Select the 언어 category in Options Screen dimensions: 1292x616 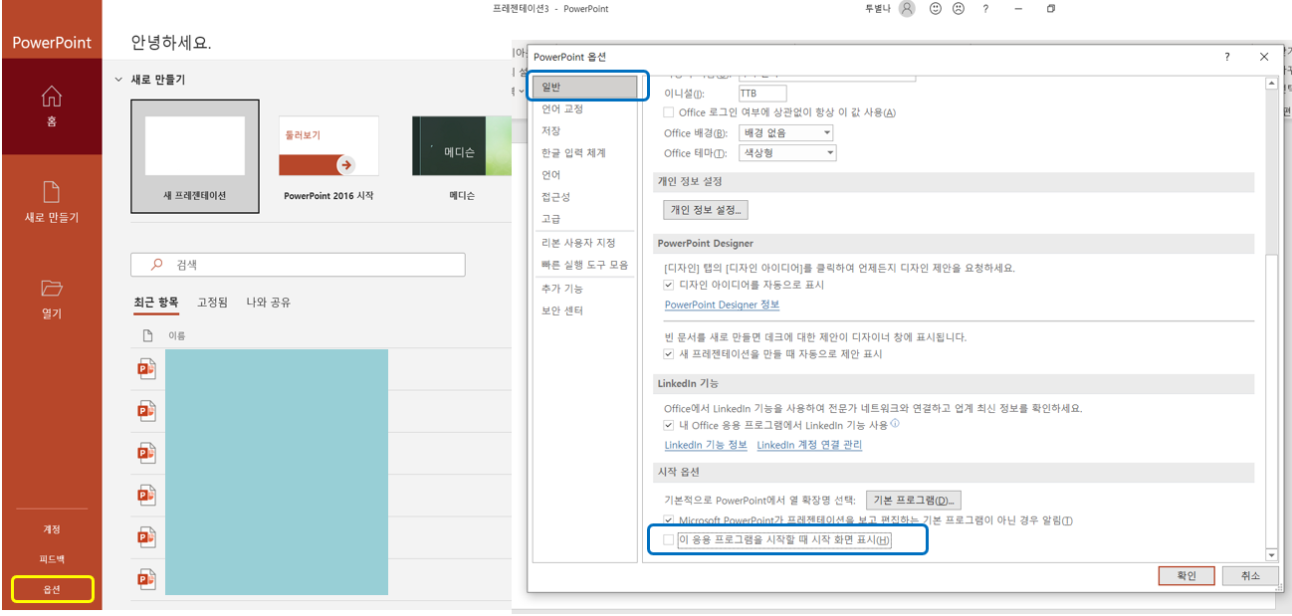(x=584, y=174)
